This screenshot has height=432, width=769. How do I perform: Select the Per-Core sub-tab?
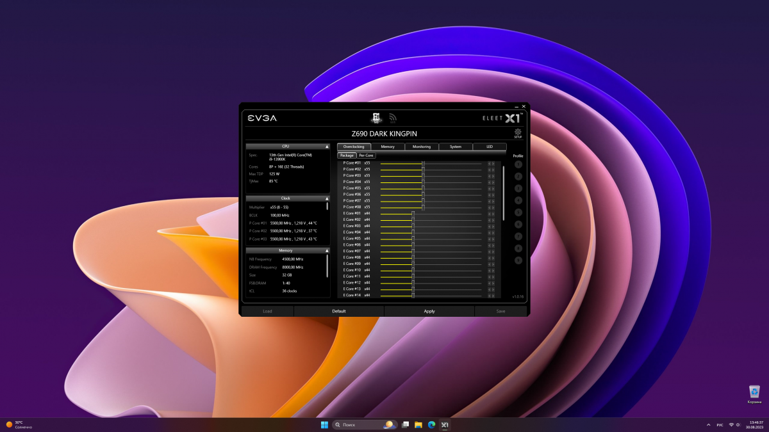tap(367, 156)
